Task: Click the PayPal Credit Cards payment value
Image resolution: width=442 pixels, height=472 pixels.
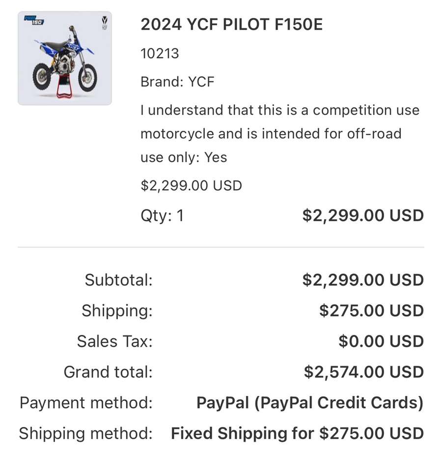Action: (x=309, y=403)
